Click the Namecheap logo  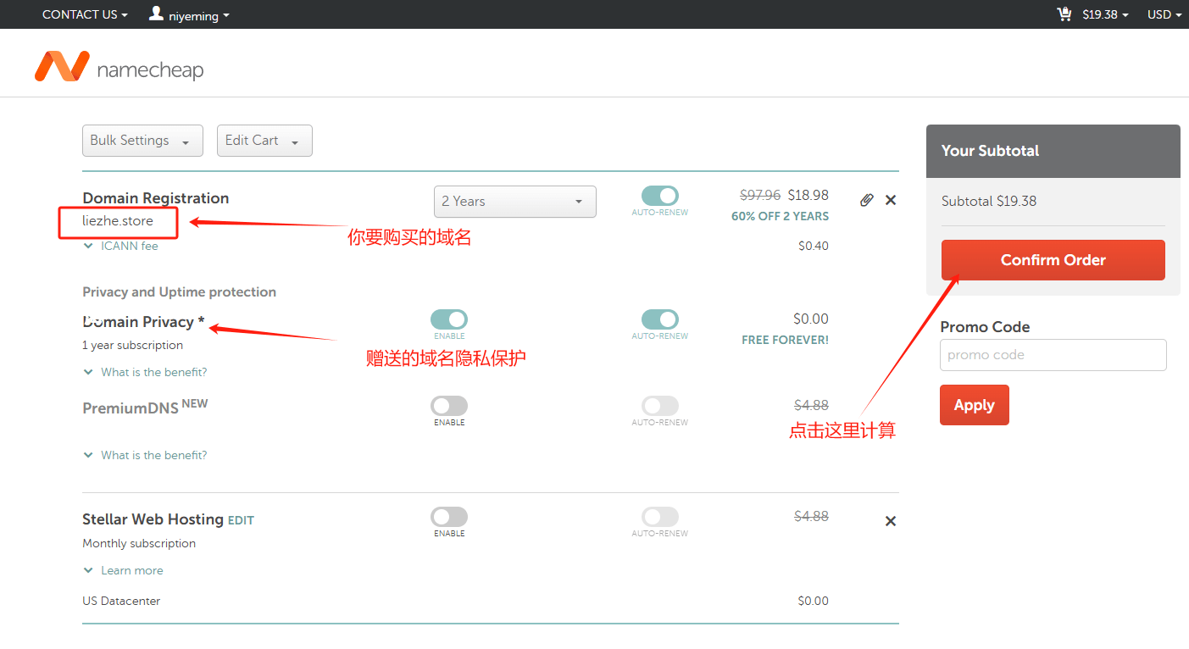point(119,67)
